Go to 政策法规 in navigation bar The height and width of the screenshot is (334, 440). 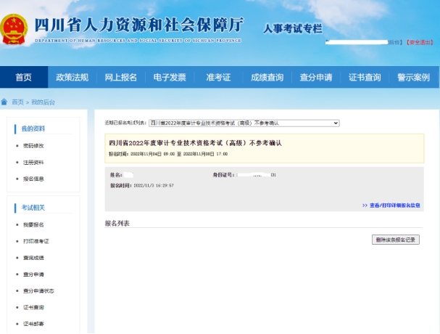[x=72, y=78]
